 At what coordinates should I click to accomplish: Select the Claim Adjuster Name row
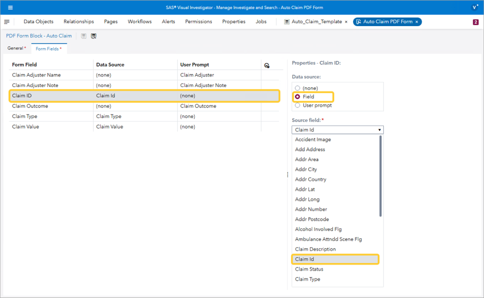(x=144, y=75)
